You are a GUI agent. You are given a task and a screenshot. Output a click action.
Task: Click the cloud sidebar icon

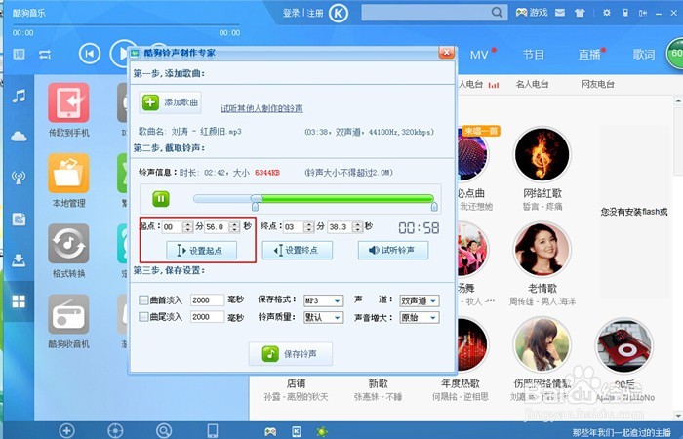pyautogui.click(x=19, y=137)
